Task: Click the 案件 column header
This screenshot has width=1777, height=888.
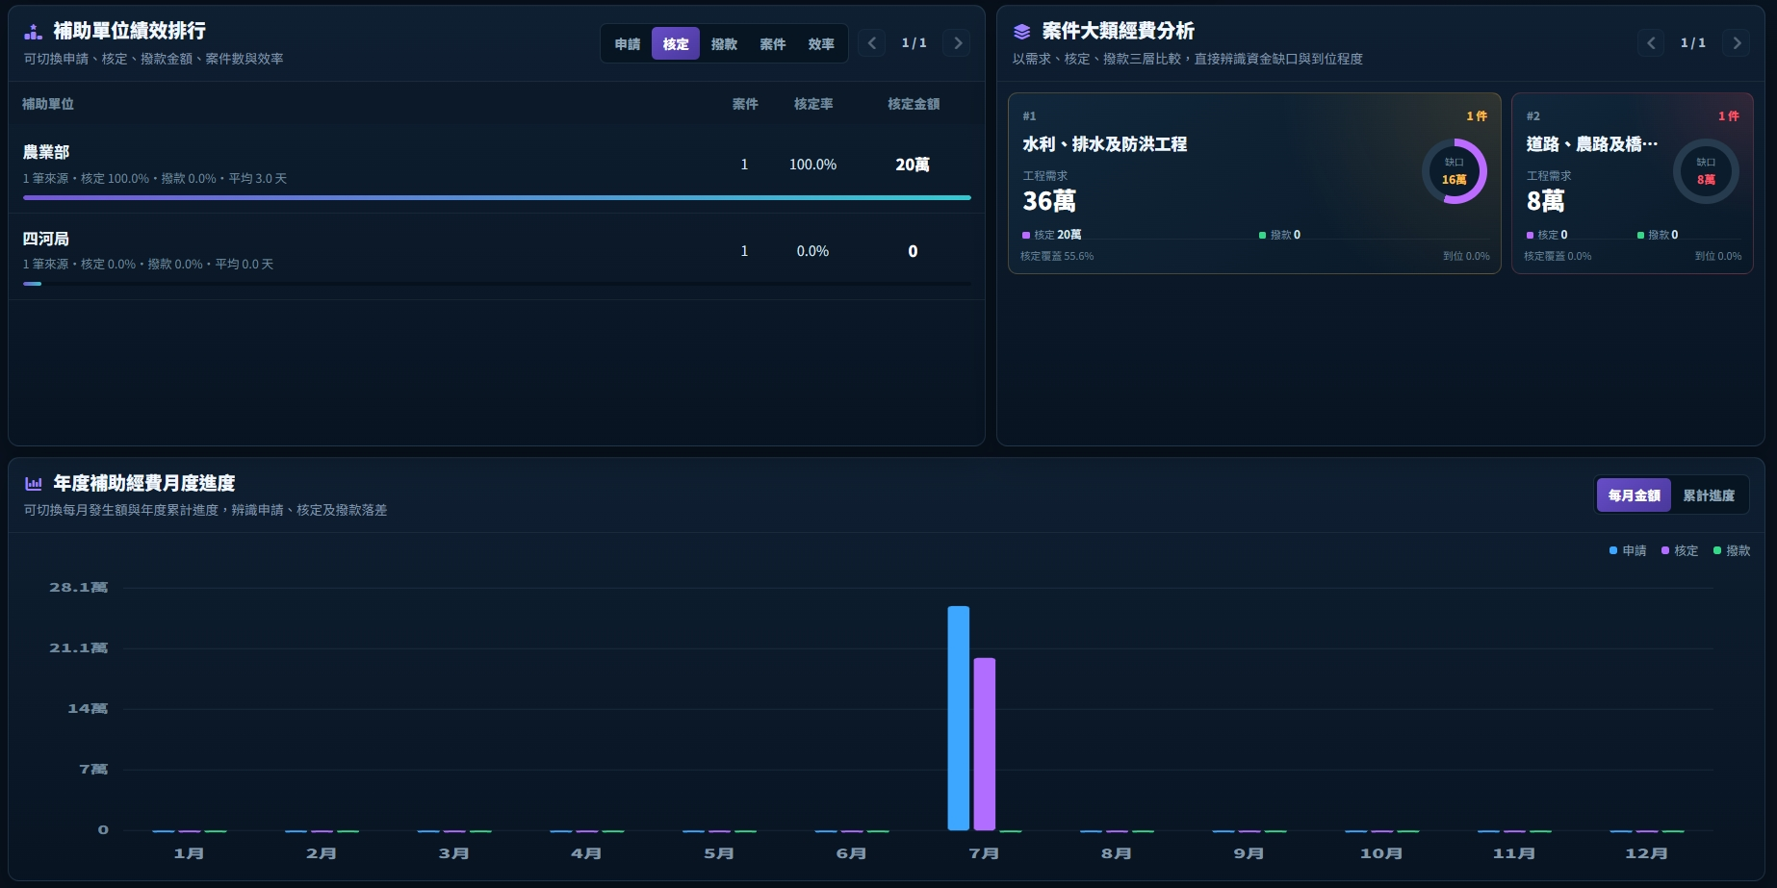Action: [745, 104]
